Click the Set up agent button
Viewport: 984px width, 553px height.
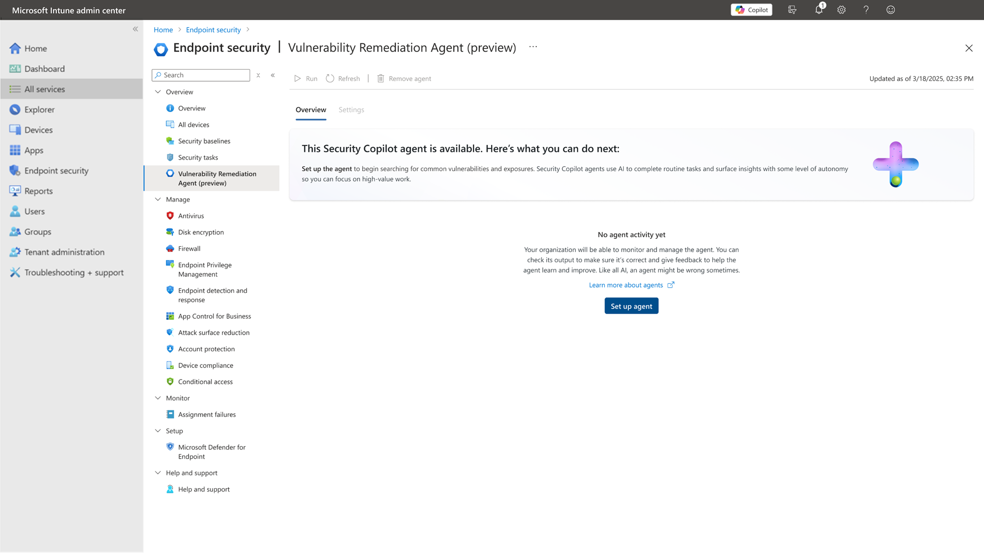coord(631,306)
